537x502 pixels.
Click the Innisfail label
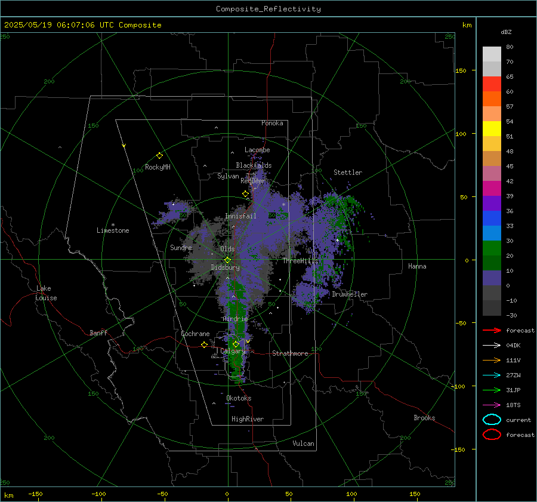coord(240,216)
